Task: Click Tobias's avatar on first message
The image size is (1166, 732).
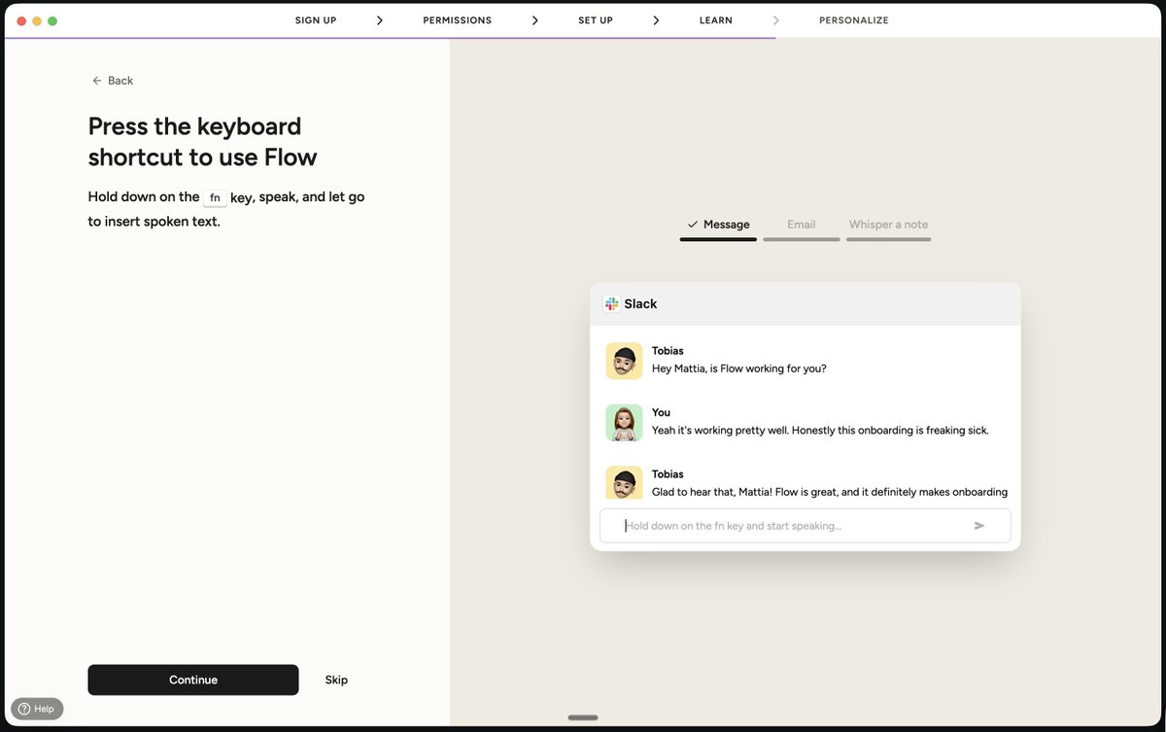Action: point(624,361)
